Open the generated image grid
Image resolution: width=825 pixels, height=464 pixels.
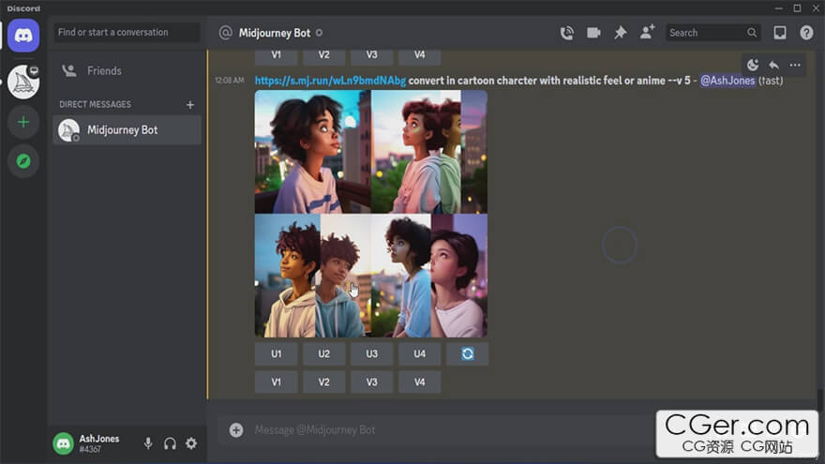coord(371,214)
